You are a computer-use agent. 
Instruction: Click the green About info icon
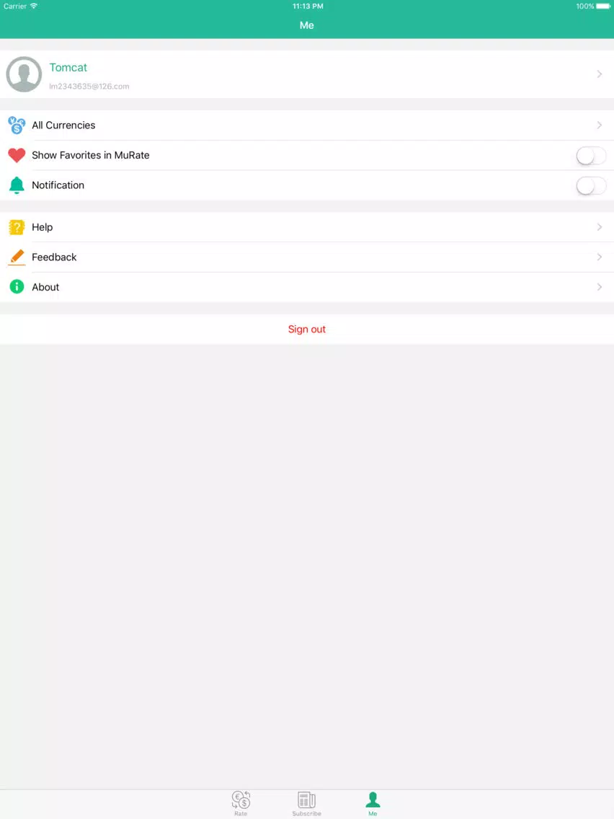(x=17, y=287)
